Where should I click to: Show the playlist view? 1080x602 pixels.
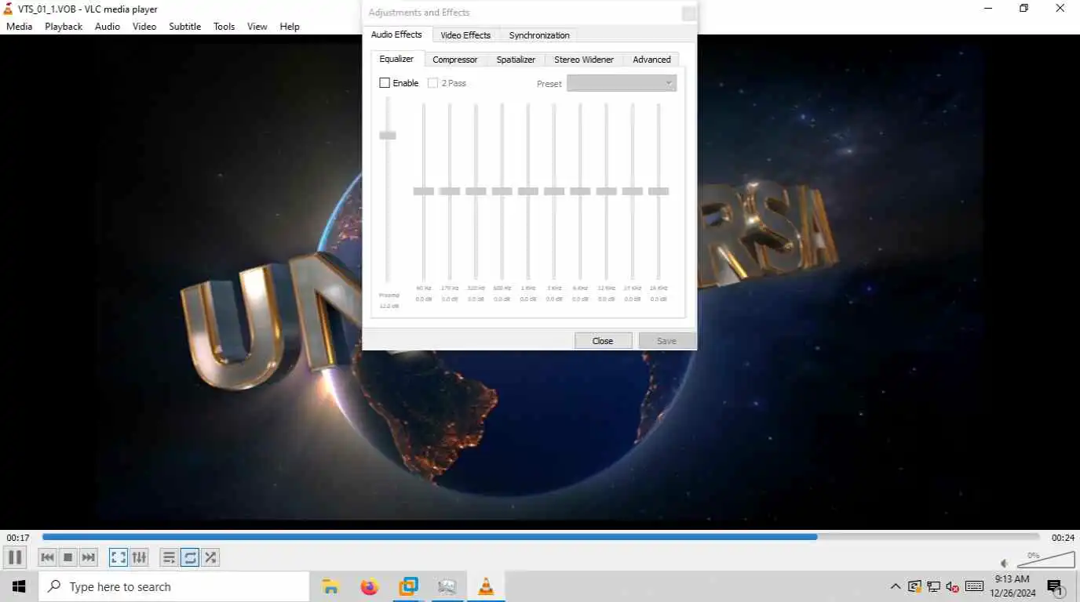click(x=169, y=557)
